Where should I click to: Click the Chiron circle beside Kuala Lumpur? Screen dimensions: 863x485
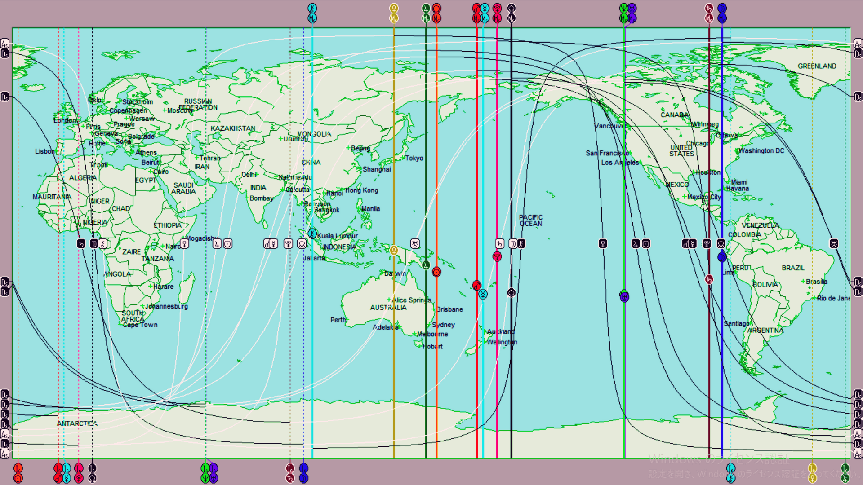[312, 234]
